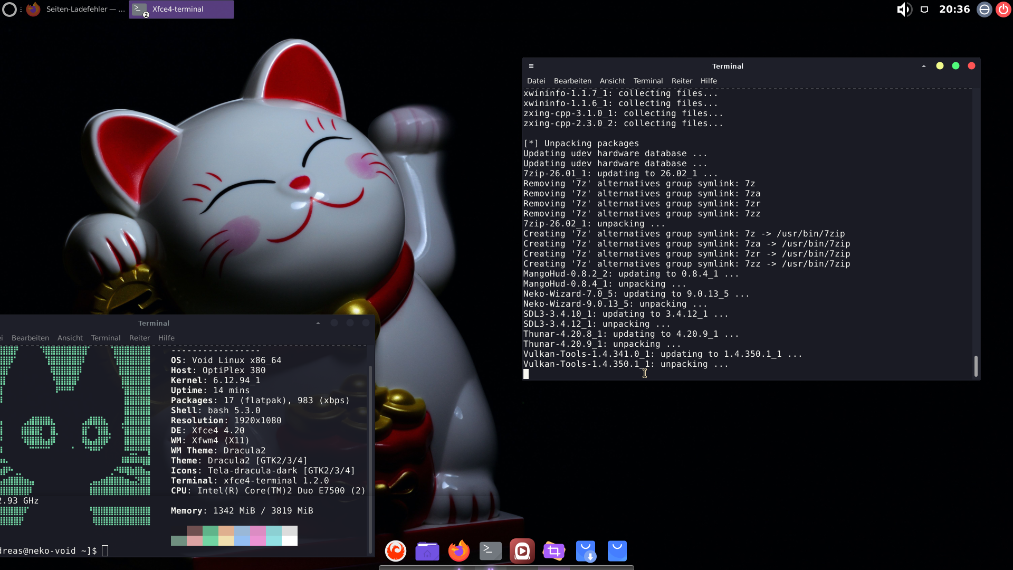Click "OS: Void Linux x86_64" in neofetch

[226, 360]
